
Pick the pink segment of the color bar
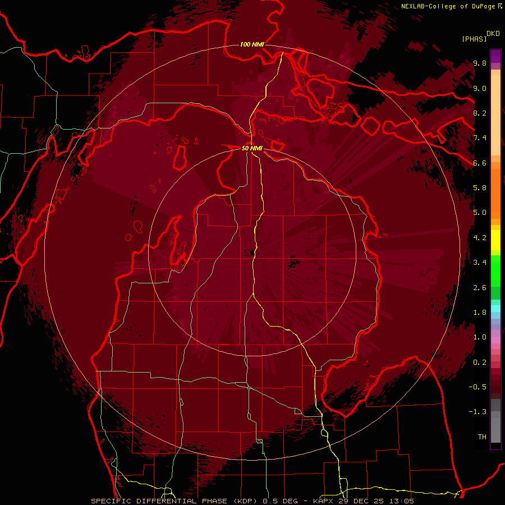495,340
